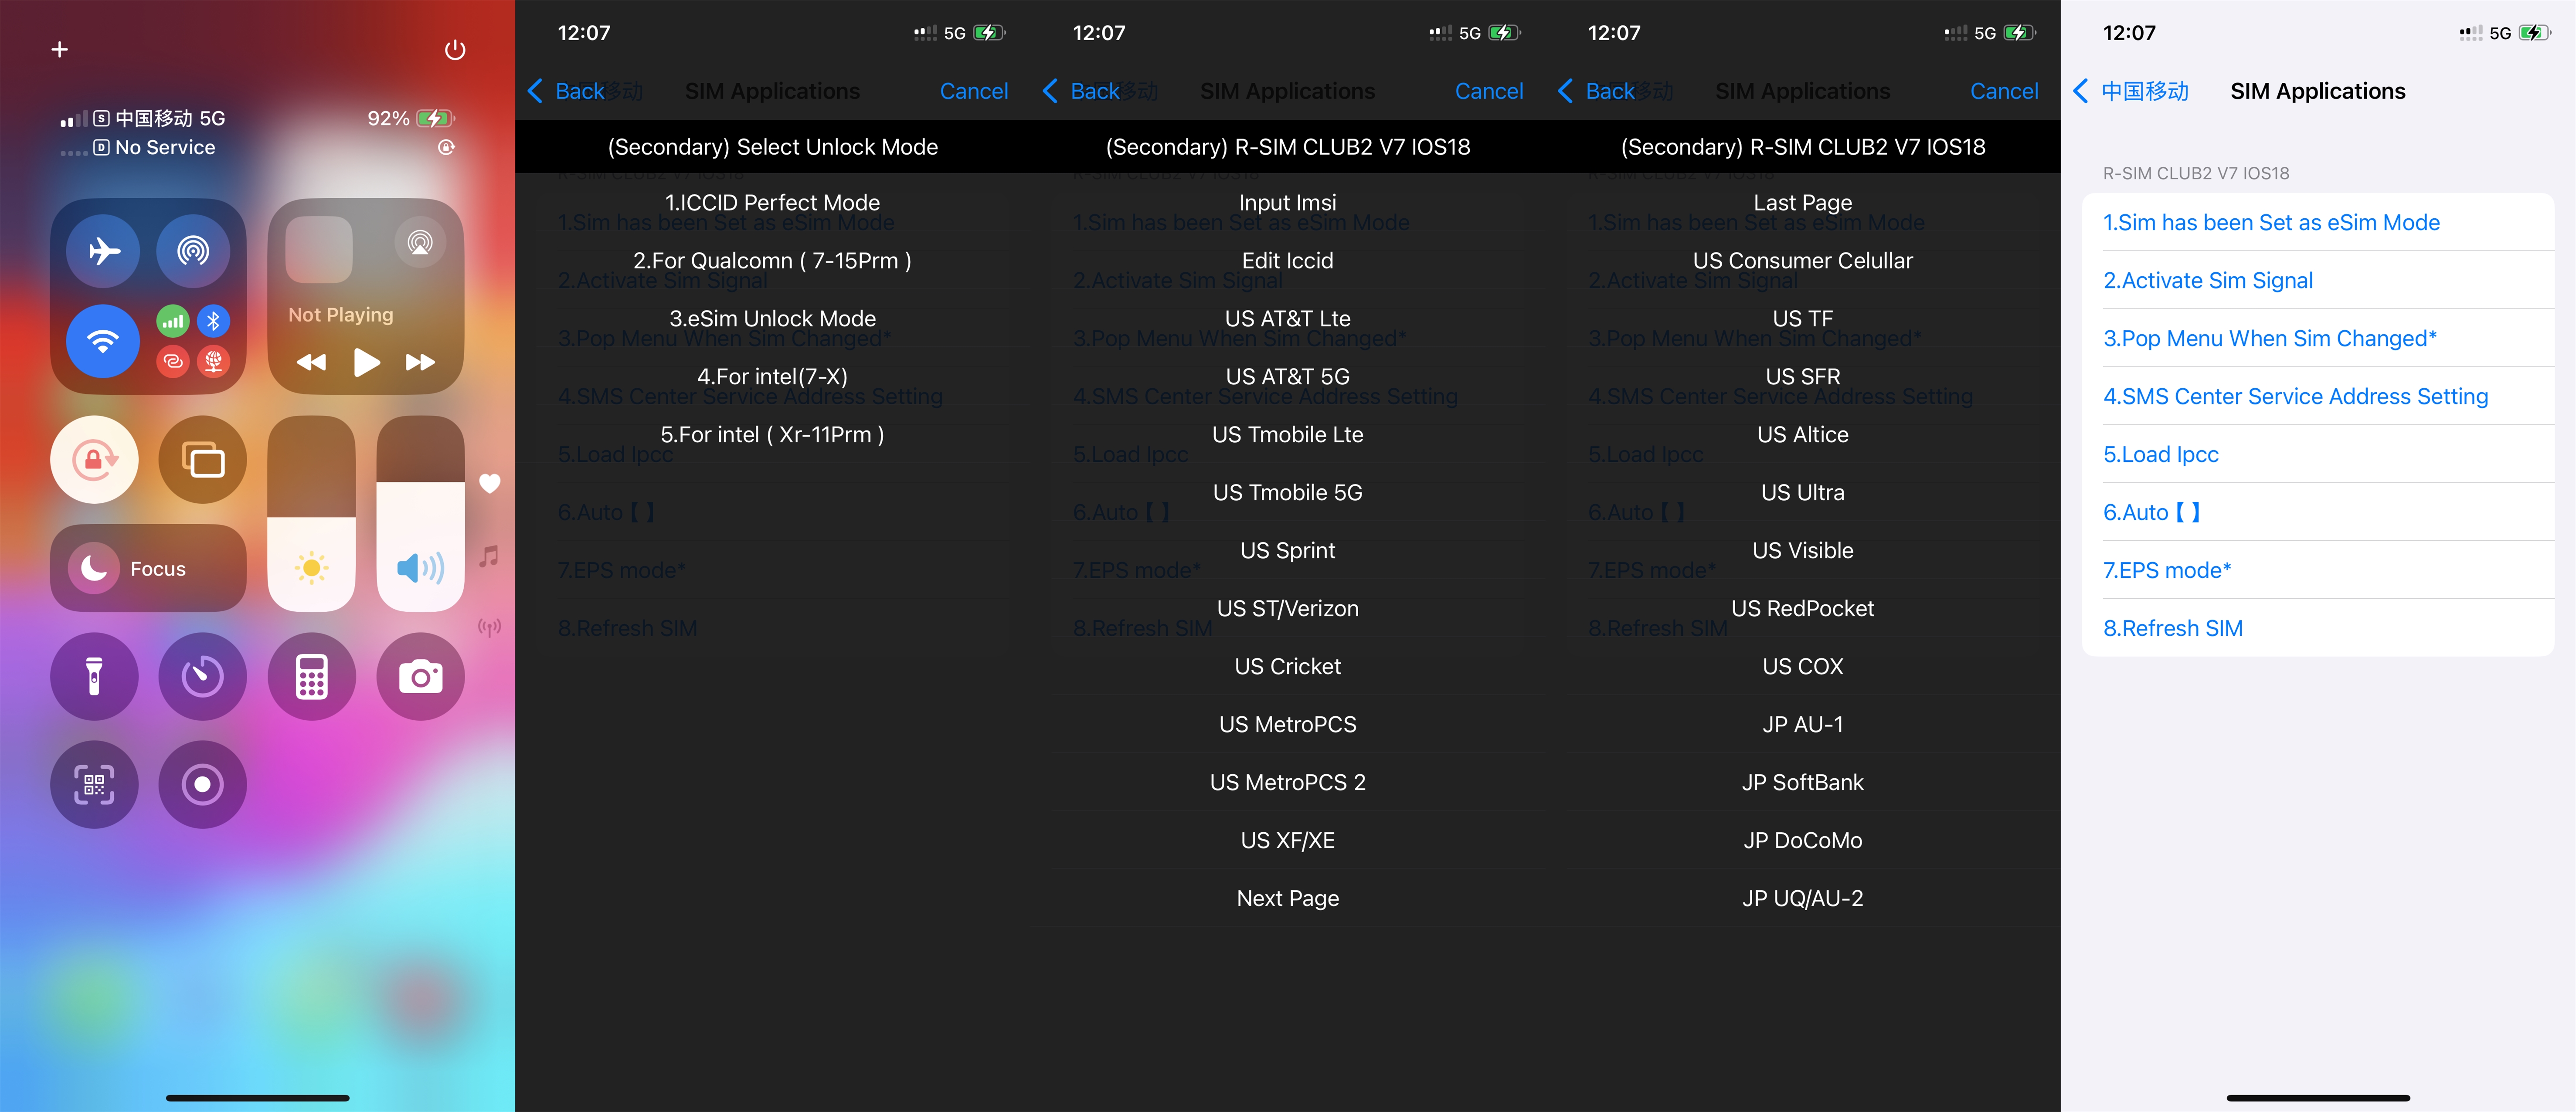Toggle AirDrop in Control Center
The height and width of the screenshot is (1112, 2576).
click(x=193, y=250)
